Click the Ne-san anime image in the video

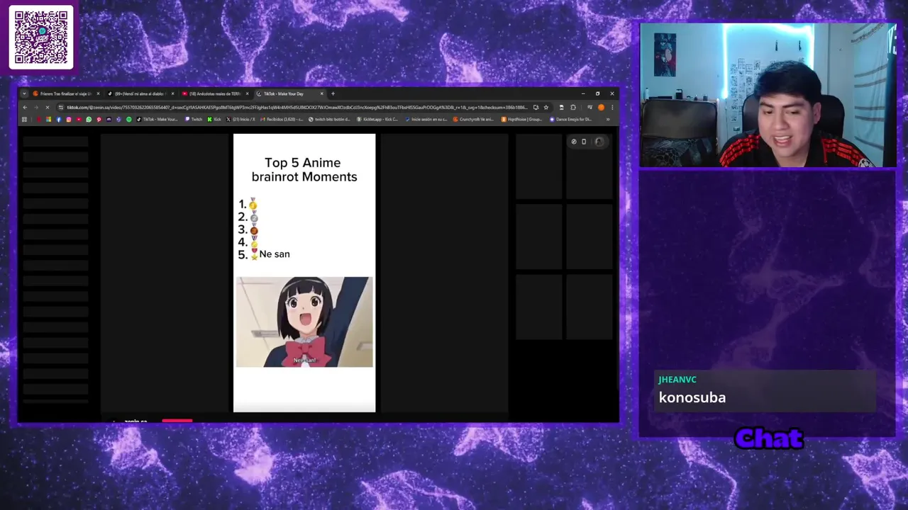[x=304, y=322]
